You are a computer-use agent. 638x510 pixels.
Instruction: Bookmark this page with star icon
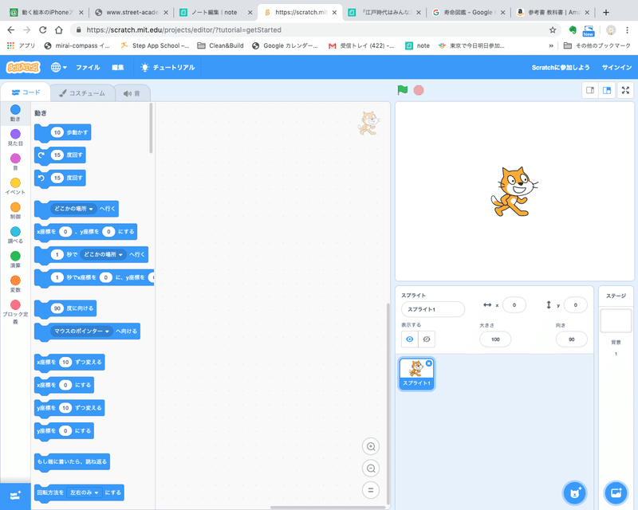pos(552,29)
